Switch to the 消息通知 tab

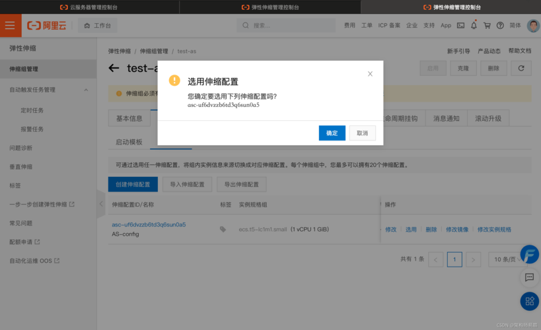click(x=446, y=118)
